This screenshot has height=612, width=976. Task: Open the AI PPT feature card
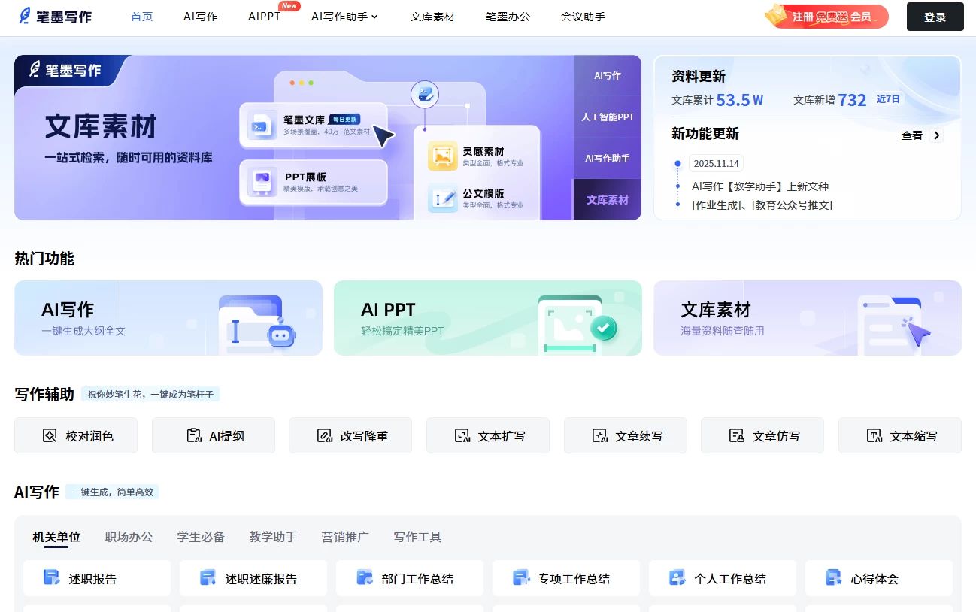(x=487, y=318)
